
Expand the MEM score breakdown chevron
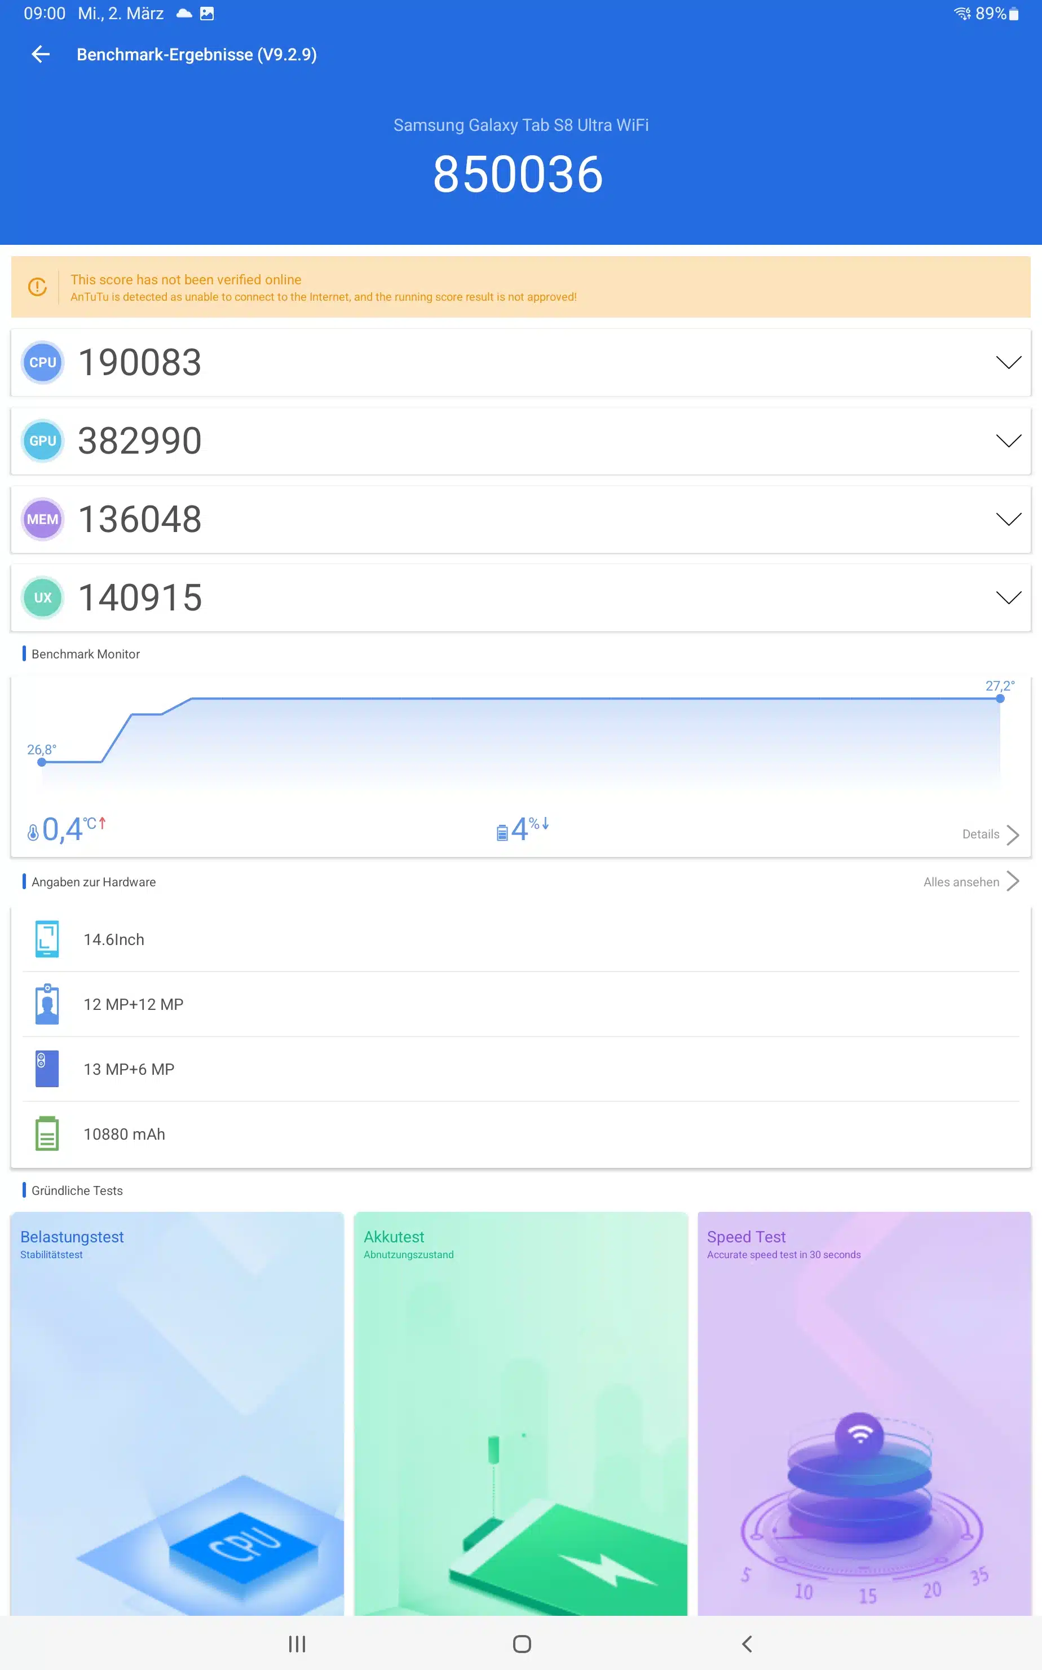[x=1008, y=519]
